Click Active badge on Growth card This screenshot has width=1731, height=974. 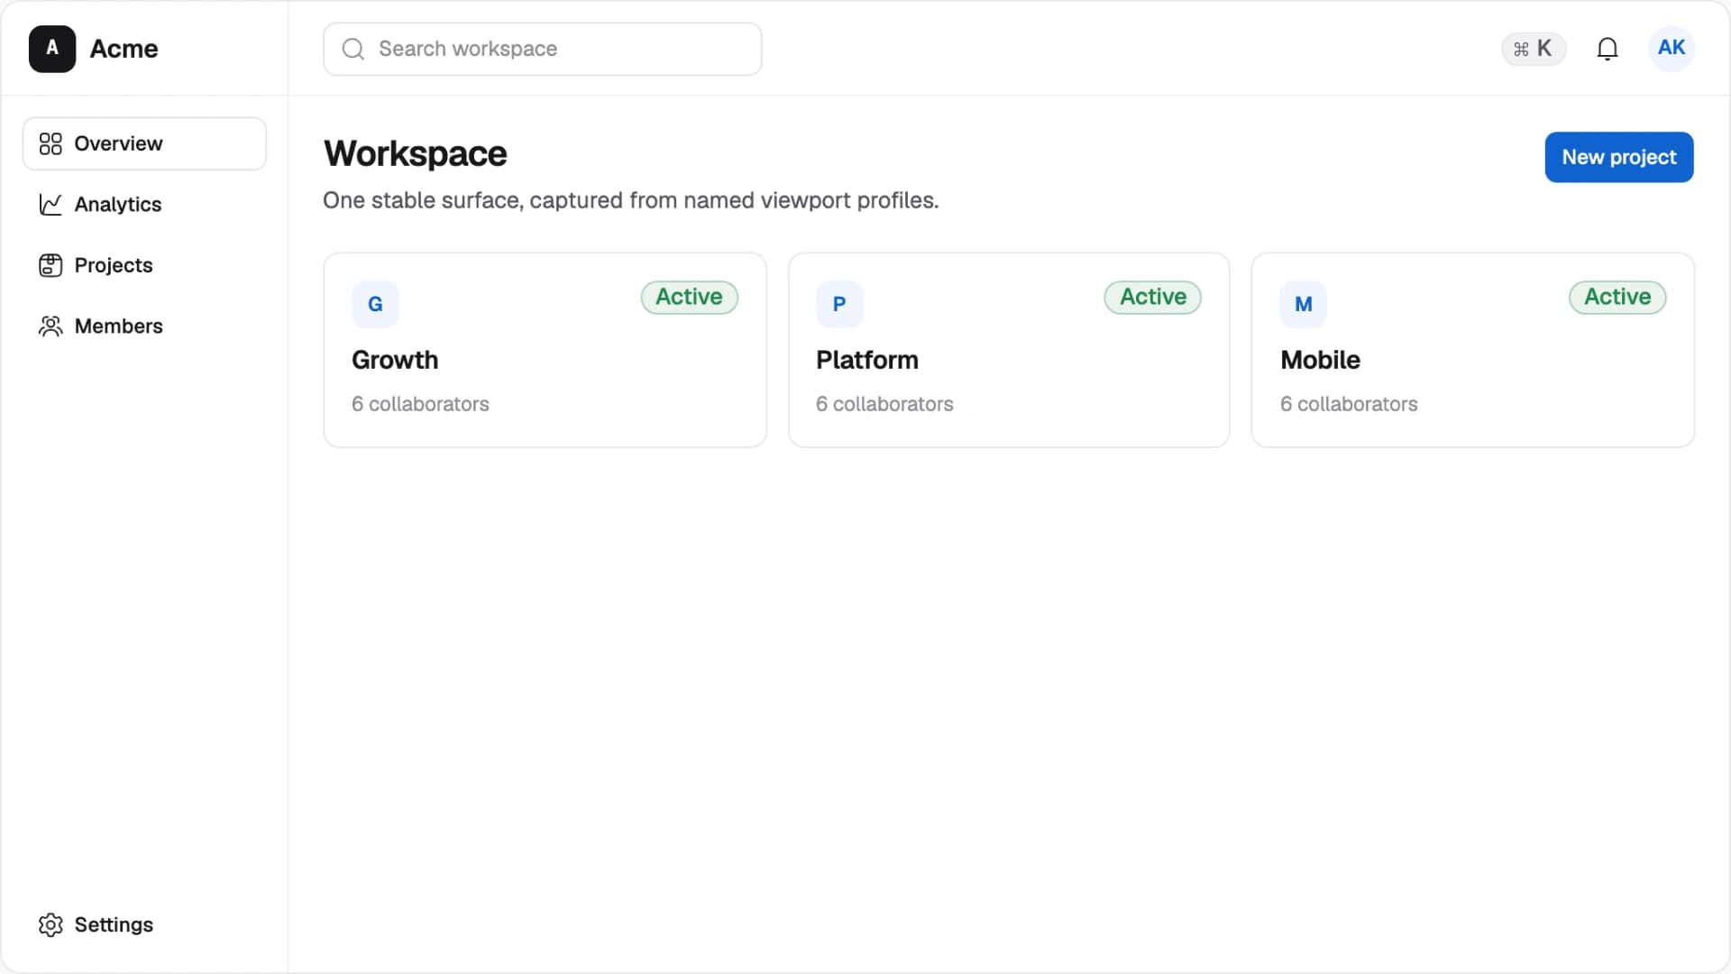pyautogui.click(x=690, y=297)
